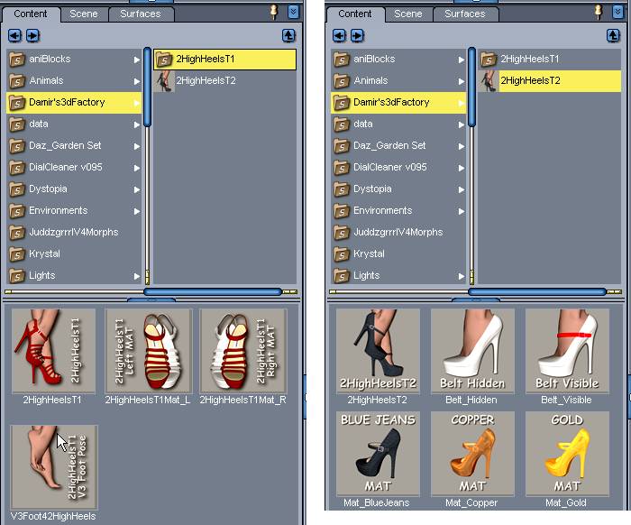Click pane splitter handle above right thumbnails
Viewport: 631px width, 525px height.
[476, 300]
